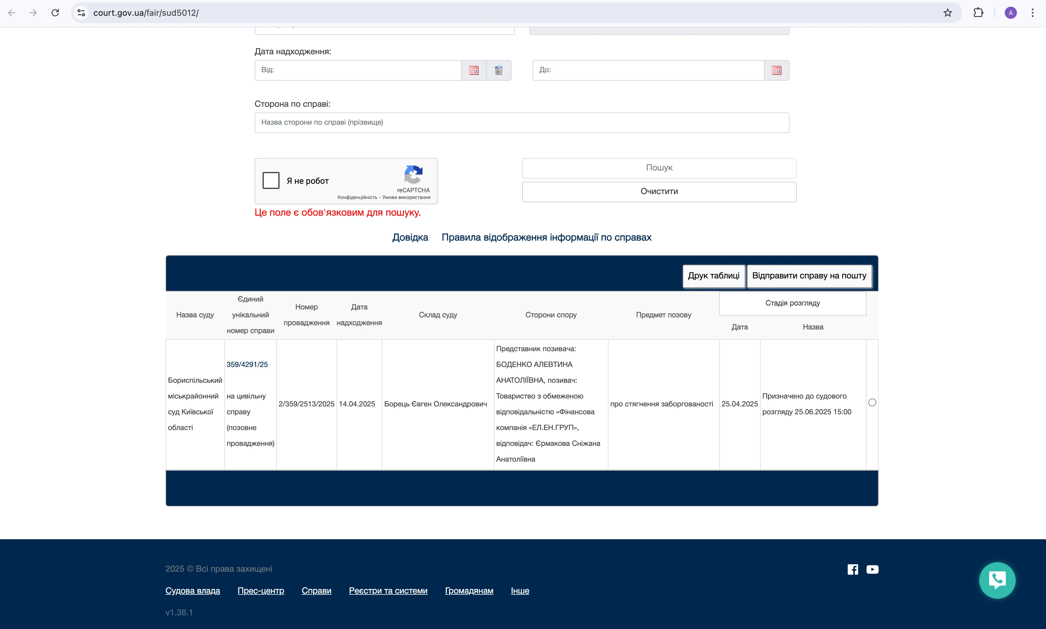1046x629 pixels.
Task: Click Відправити справу на пошту button
Action: coord(809,276)
